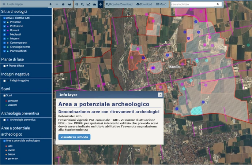This screenshot has height=165, width=252.
Task: Activate the pan/move map tool
Action: pyautogui.click(x=101, y=4)
